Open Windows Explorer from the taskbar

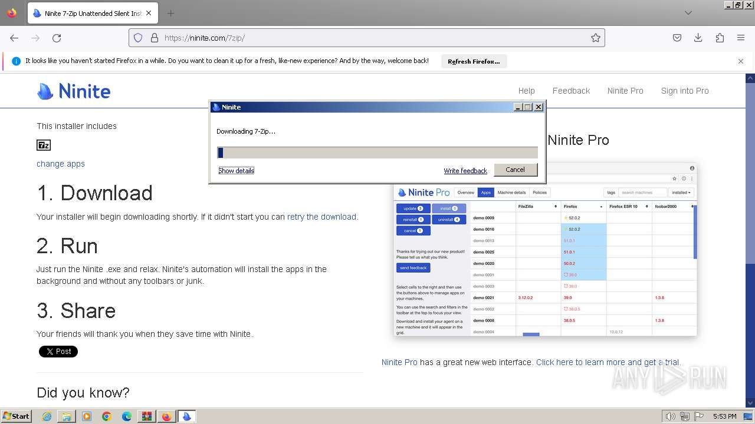tap(67, 416)
